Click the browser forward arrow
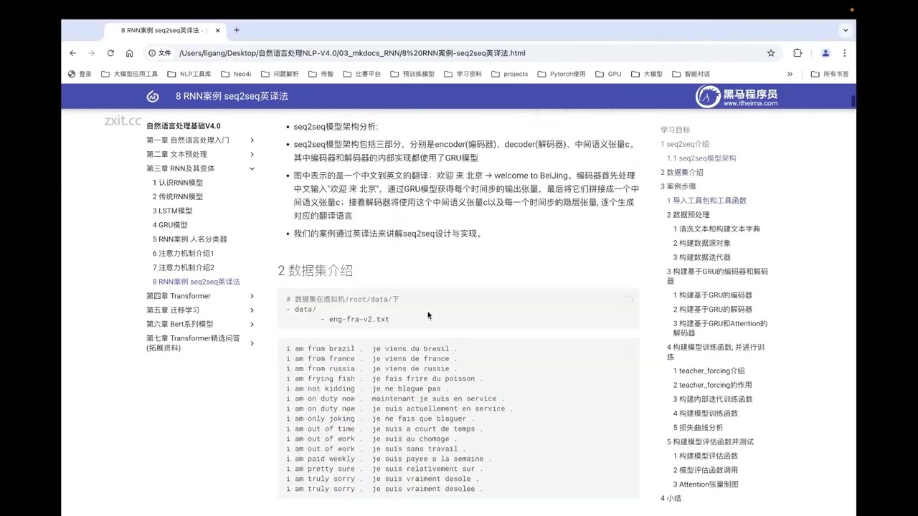 coord(92,53)
